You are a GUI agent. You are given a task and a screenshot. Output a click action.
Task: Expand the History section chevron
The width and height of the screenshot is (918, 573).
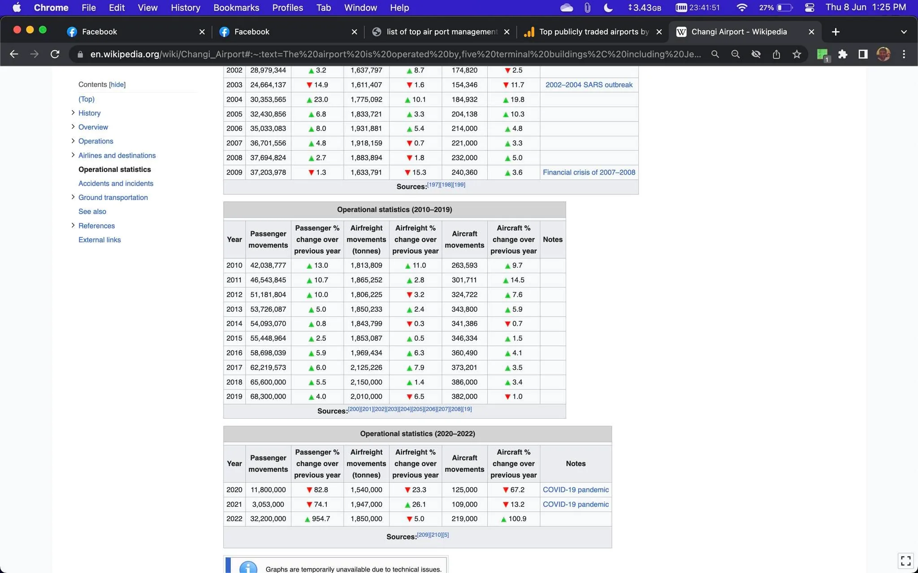[73, 113]
